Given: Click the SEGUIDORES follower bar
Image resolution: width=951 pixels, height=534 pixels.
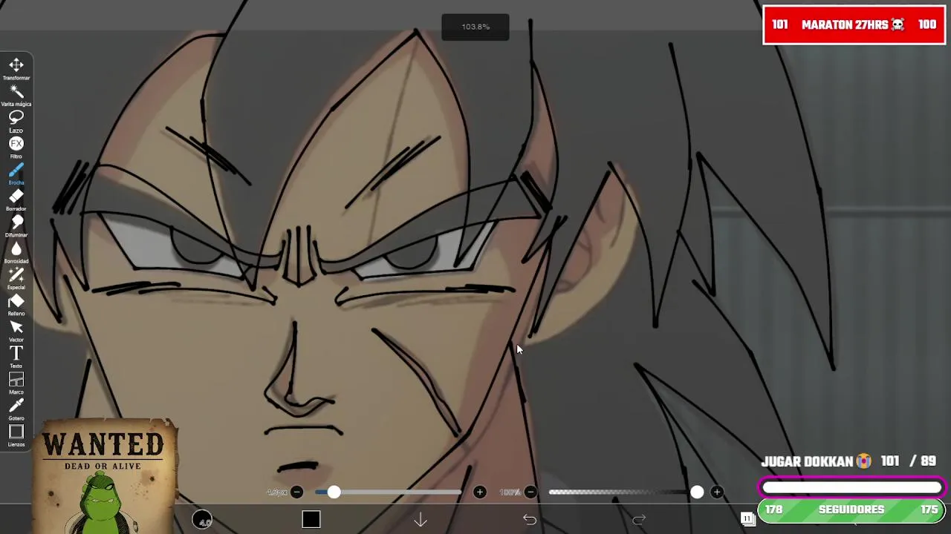Looking at the screenshot, I should (851, 510).
